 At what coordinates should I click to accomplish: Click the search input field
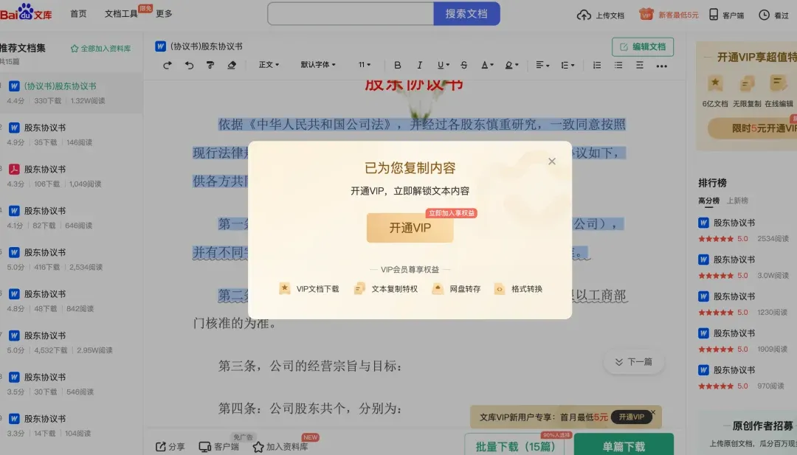click(x=351, y=14)
